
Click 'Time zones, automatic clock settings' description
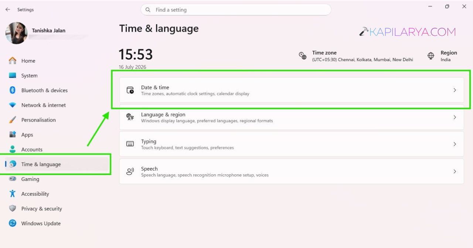pyautogui.click(x=195, y=94)
